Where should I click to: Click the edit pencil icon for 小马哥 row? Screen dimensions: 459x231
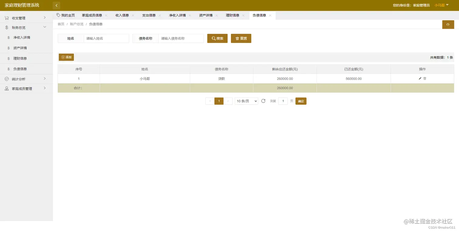[420, 78]
